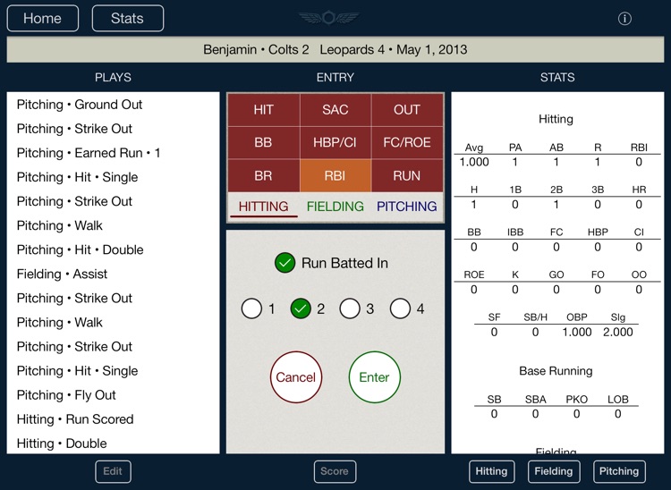Confirm entry with the green Enter button
Viewport: 671px width, 490px height.
375,377
